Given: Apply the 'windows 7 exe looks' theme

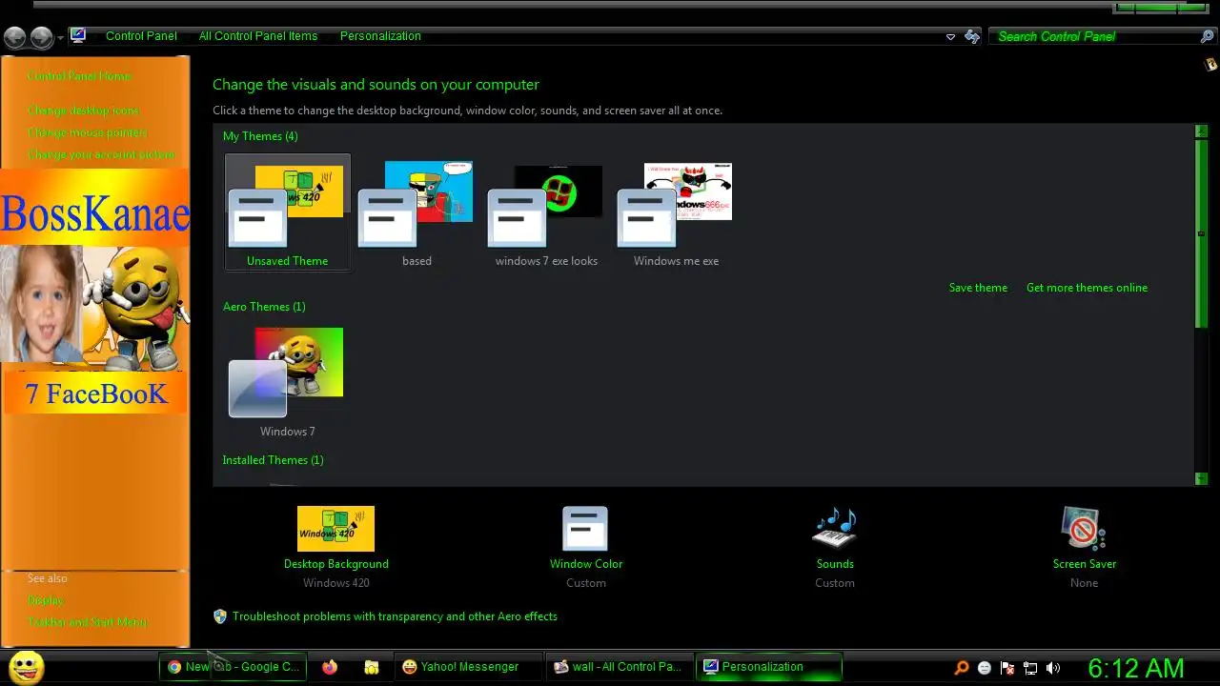Looking at the screenshot, I should click(546, 212).
